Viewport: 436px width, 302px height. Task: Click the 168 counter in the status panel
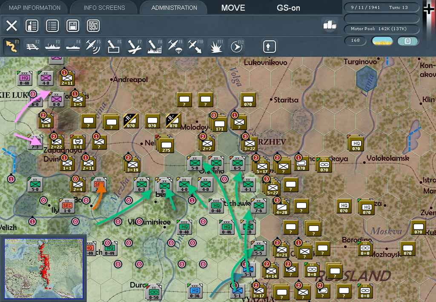356,40
